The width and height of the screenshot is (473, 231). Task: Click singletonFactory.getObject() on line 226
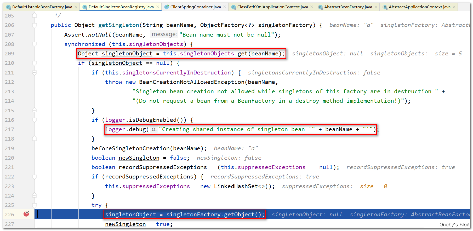point(214,215)
